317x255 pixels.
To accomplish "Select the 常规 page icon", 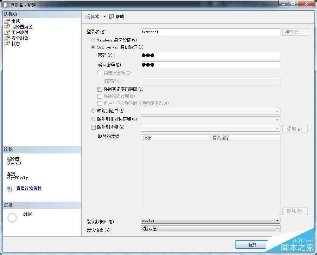I will click(7, 21).
